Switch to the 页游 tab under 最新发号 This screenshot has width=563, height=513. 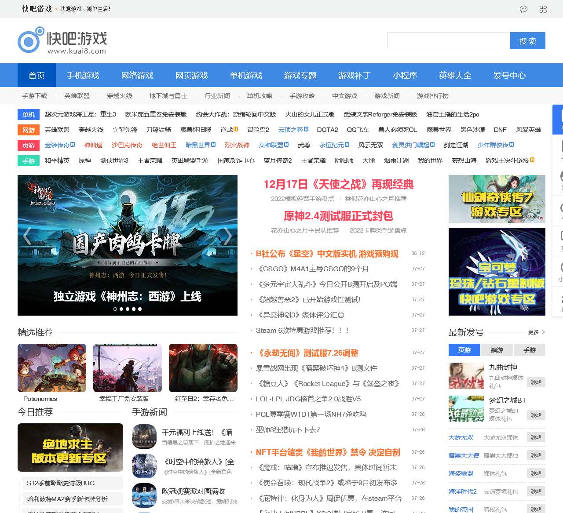(464, 350)
